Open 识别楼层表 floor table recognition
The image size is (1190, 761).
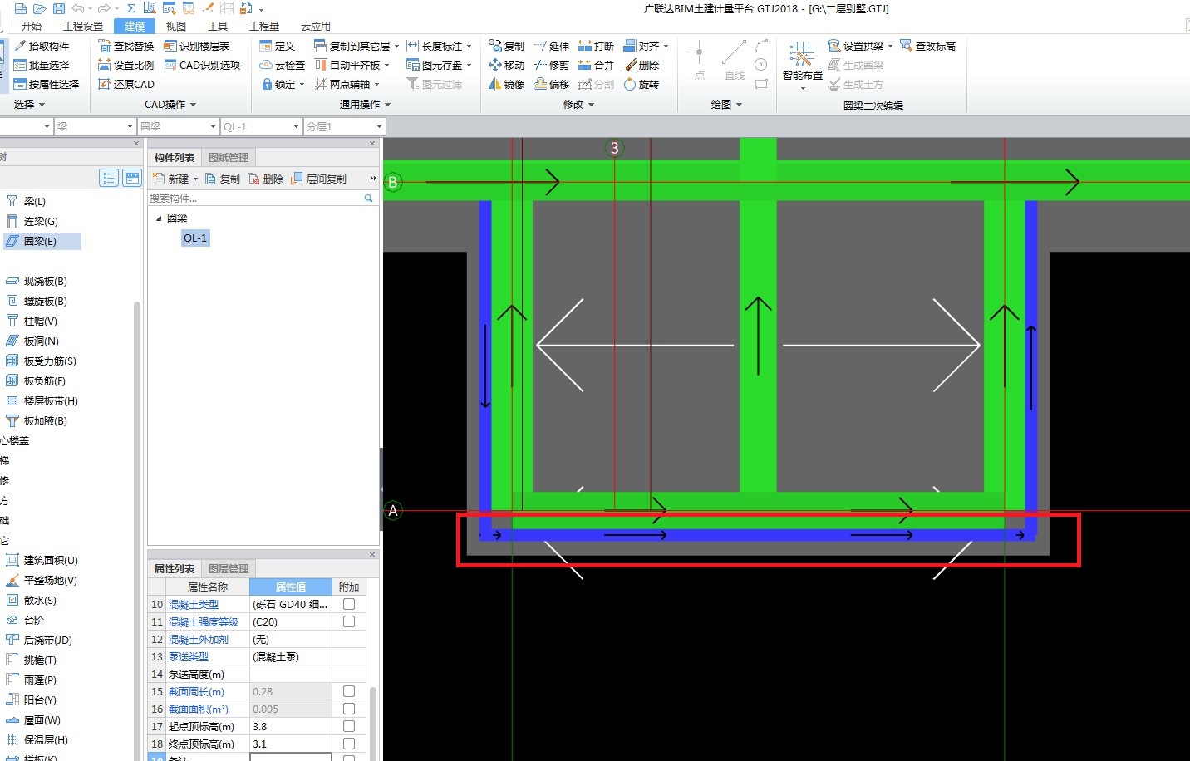pyautogui.click(x=197, y=46)
